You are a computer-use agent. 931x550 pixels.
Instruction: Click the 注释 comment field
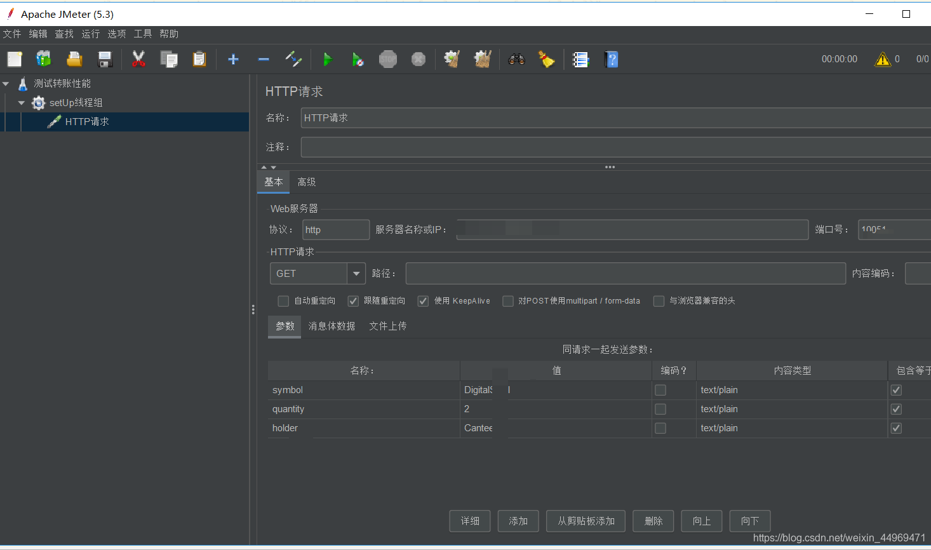pyautogui.click(x=616, y=147)
